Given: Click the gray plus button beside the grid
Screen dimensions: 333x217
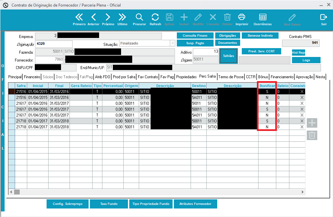Looking at the screenshot, I should pyautogui.click(x=312, y=123).
